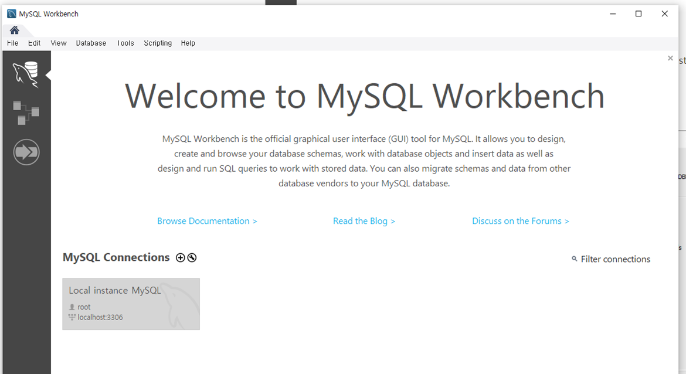686x374 pixels.
Task: Open the Scripting menu
Action: (158, 43)
